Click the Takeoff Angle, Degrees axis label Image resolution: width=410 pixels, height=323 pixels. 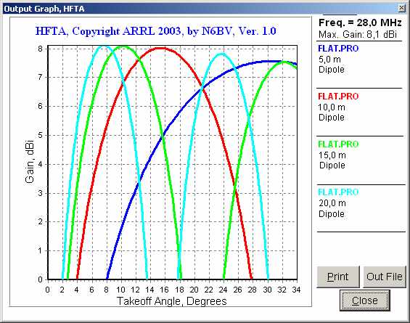tap(171, 301)
